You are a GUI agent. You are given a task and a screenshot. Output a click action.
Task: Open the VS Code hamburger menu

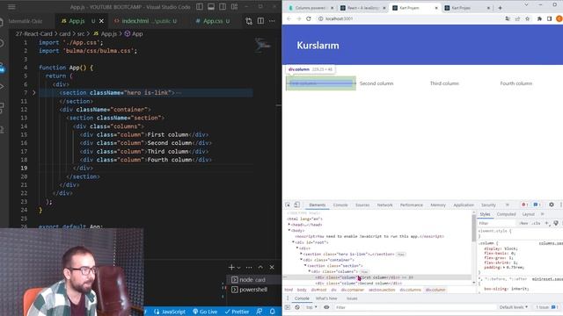click(11, 7)
